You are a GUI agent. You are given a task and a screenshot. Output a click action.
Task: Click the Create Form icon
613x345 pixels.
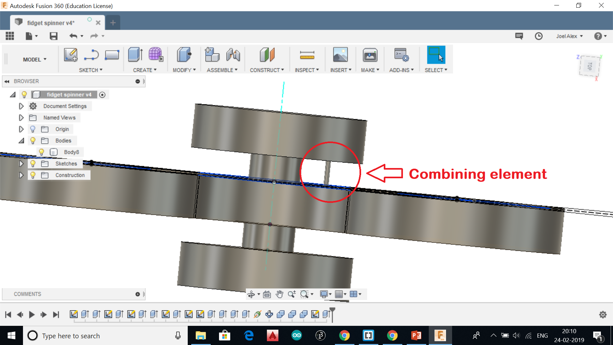tap(155, 55)
